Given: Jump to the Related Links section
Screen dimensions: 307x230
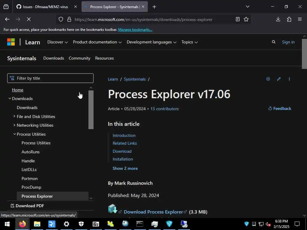Looking at the screenshot, I should tap(125, 143).
